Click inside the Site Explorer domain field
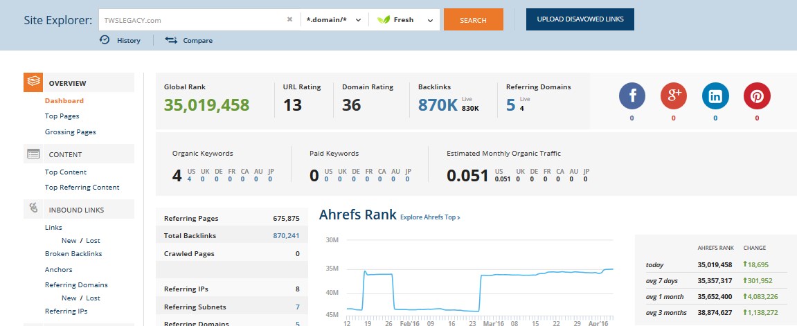The height and width of the screenshot is (326, 797). pyautogui.click(x=190, y=20)
